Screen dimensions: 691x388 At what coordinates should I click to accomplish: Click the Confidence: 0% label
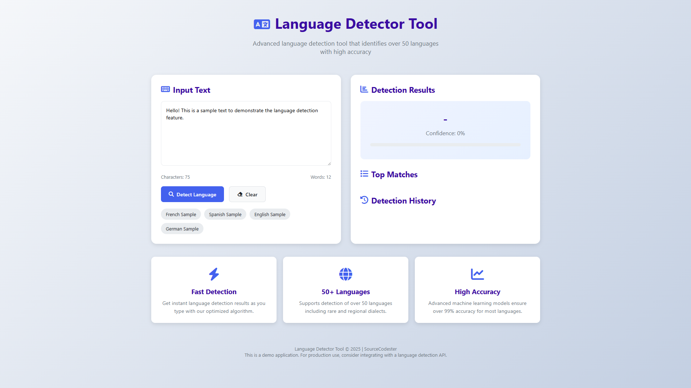[x=445, y=133]
